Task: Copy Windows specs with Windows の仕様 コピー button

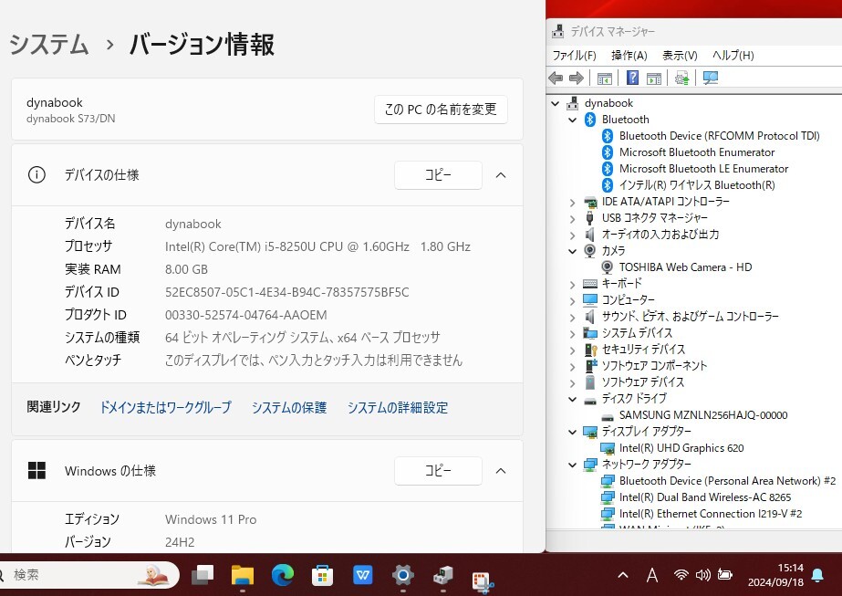Action: [x=438, y=471]
